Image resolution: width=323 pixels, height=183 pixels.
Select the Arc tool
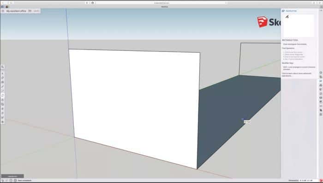[2, 91]
